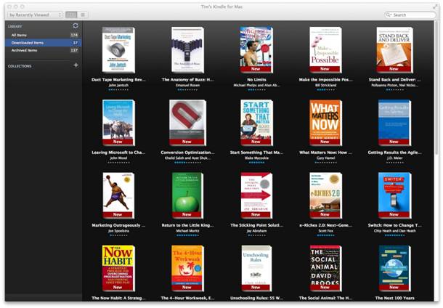The image size is (443, 308).
Task: Open Duct Tape Marketing book cover
Action: tap(118, 49)
